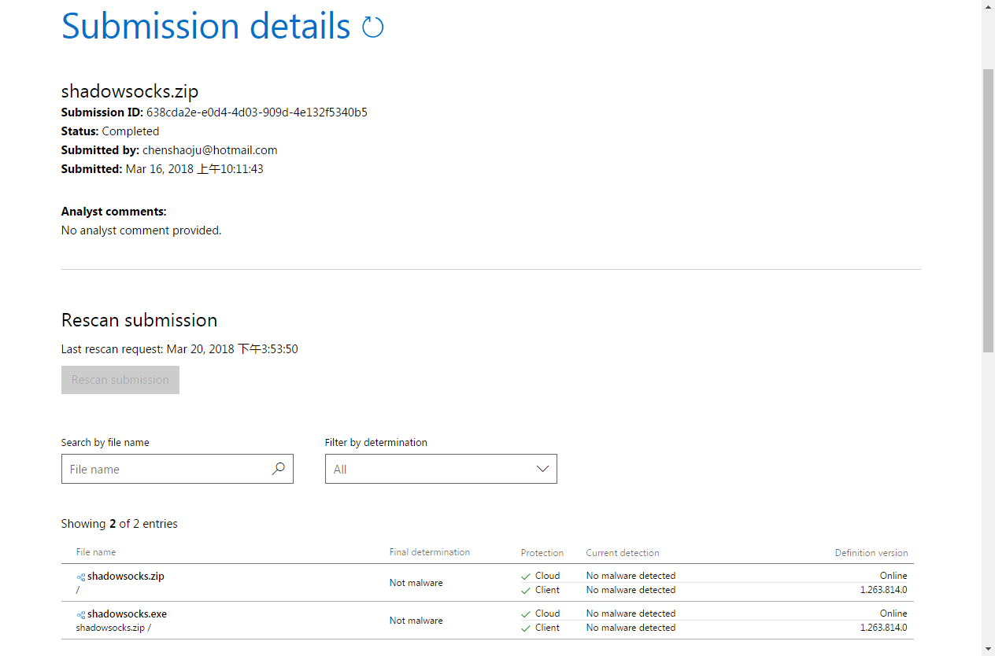Screen dimensions: 995x656
Task: Click the Submission details page heading
Action: [206, 26]
